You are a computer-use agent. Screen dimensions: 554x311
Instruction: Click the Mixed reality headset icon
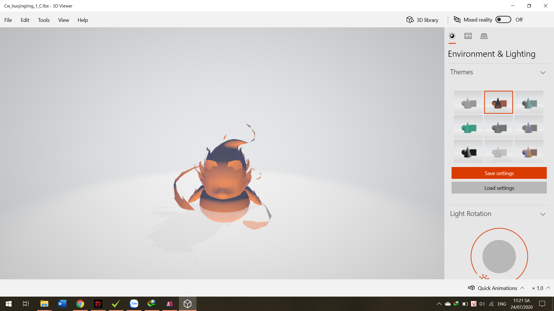[457, 20]
